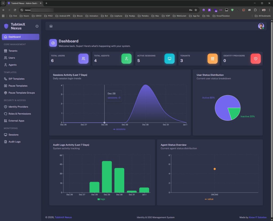This screenshot has width=273, height=221.
Task: Toggle the sessions series in the activity chart
Action: pyautogui.click(x=119, y=129)
